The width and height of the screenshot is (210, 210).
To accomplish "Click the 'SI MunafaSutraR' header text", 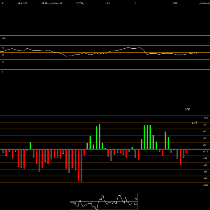I will pyautogui.click(x=52, y=3).
